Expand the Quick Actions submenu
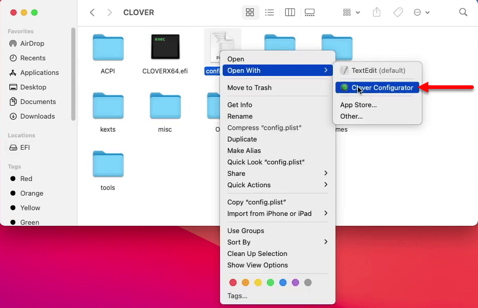The height and width of the screenshot is (308, 478). point(277,185)
